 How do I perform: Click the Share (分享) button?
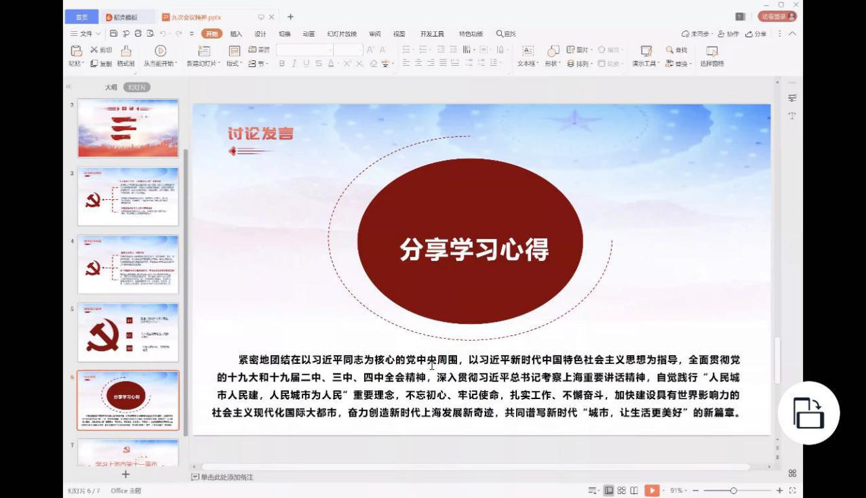point(756,34)
